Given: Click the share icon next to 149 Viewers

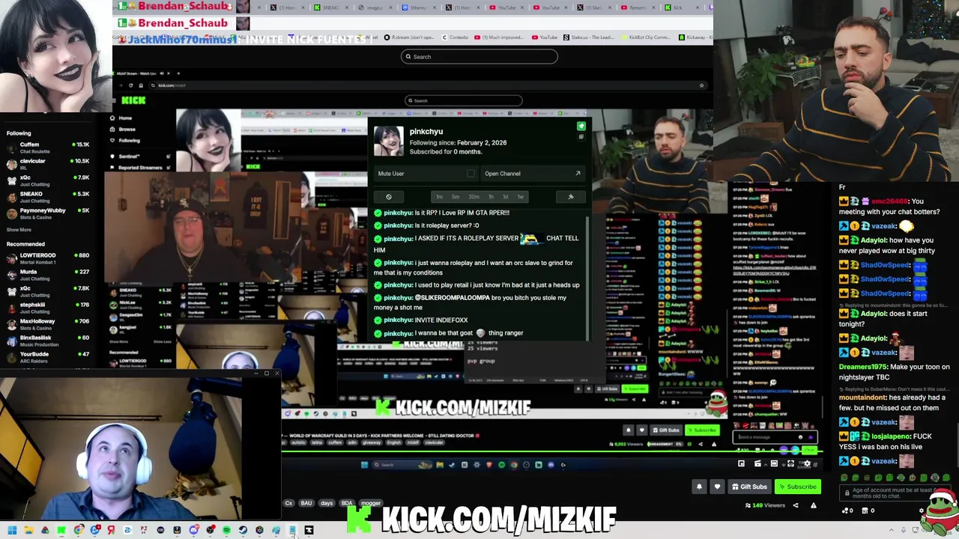Looking at the screenshot, I should click(x=796, y=505).
